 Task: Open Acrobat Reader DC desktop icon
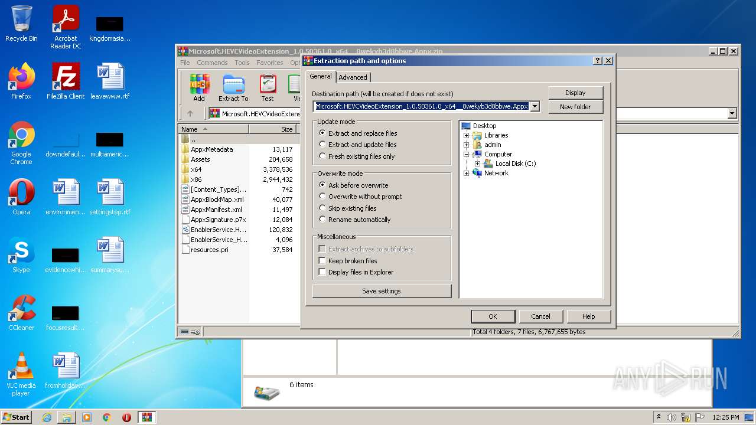[66, 27]
